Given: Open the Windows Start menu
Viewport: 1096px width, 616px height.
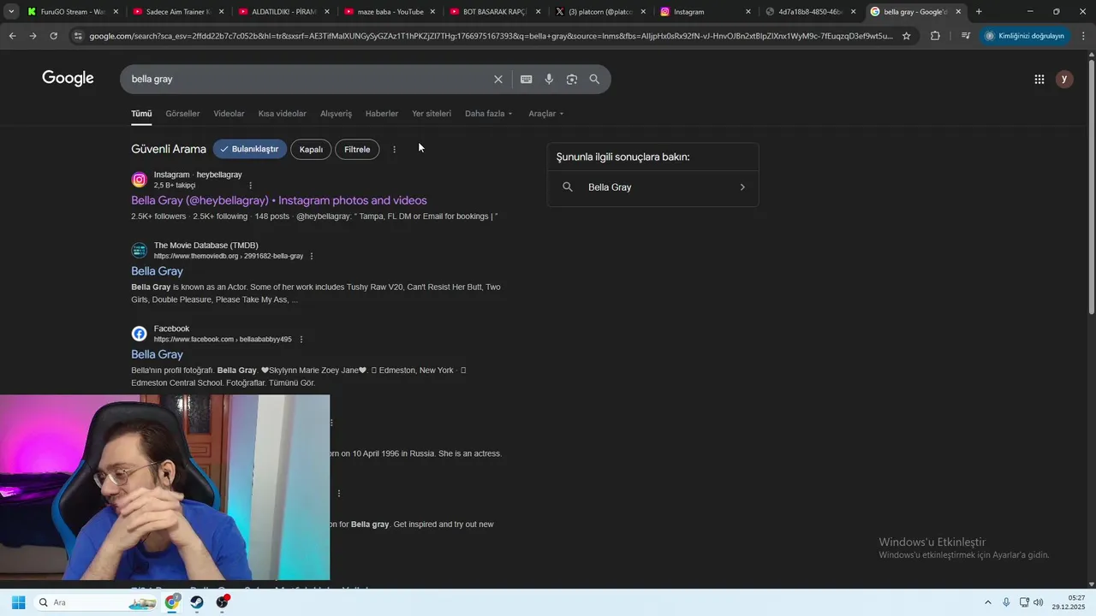Looking at the screenshot, I should (18, 602).
